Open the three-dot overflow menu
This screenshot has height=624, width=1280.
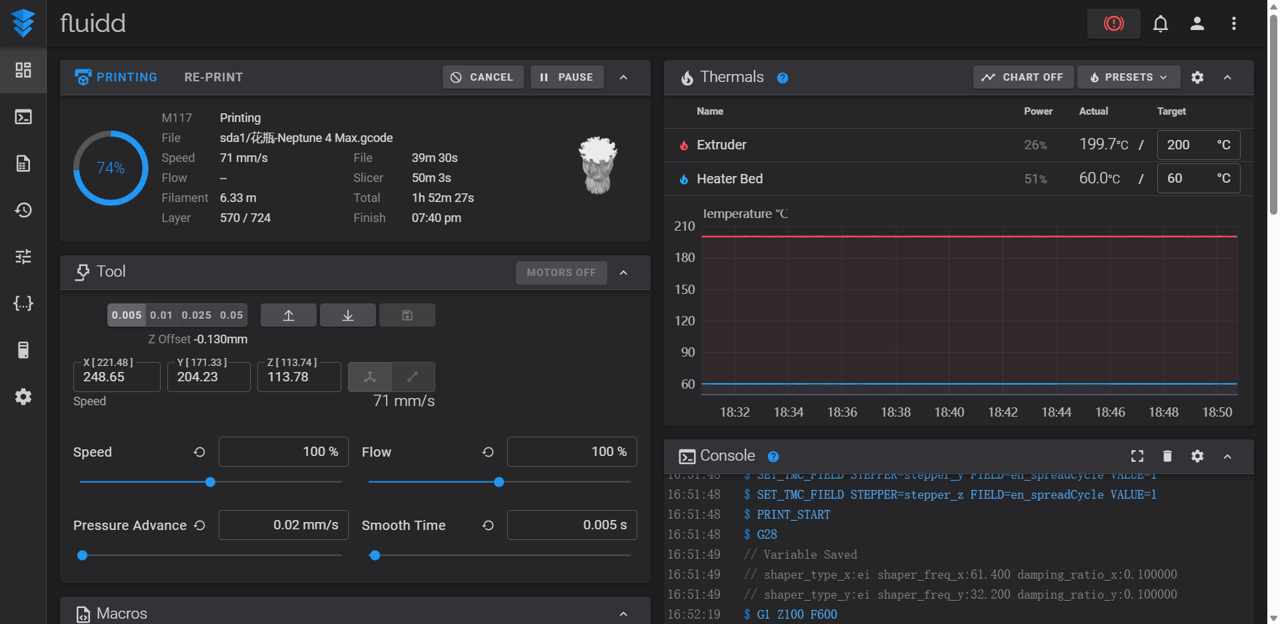[x=1234, y=24]
